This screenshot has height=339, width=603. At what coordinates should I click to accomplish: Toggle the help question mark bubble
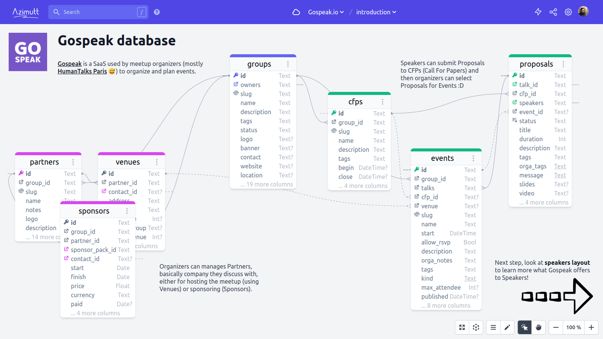(156, 12)
